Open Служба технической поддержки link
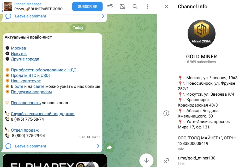The height and width of the screenshot is (167, 245). (43, 114)
